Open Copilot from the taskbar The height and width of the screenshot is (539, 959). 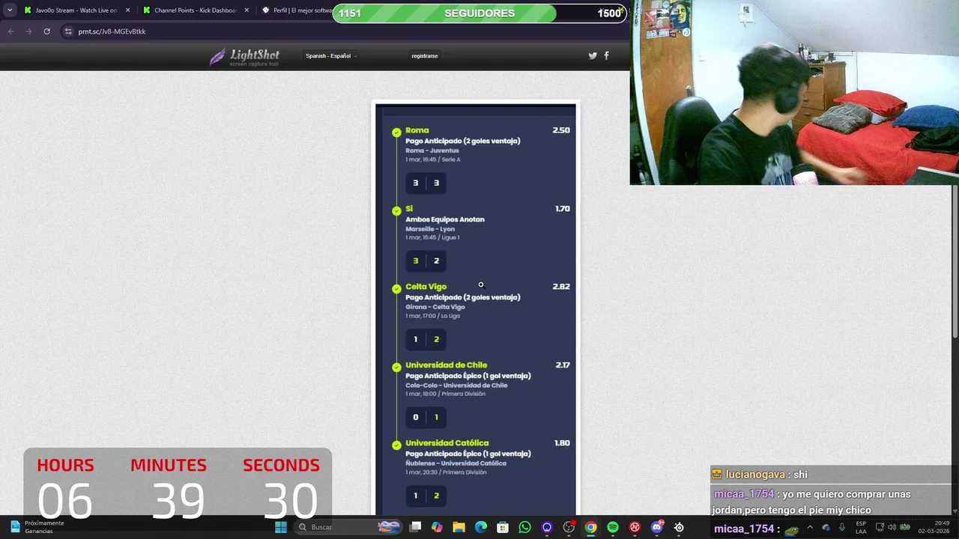coord(437,527)
